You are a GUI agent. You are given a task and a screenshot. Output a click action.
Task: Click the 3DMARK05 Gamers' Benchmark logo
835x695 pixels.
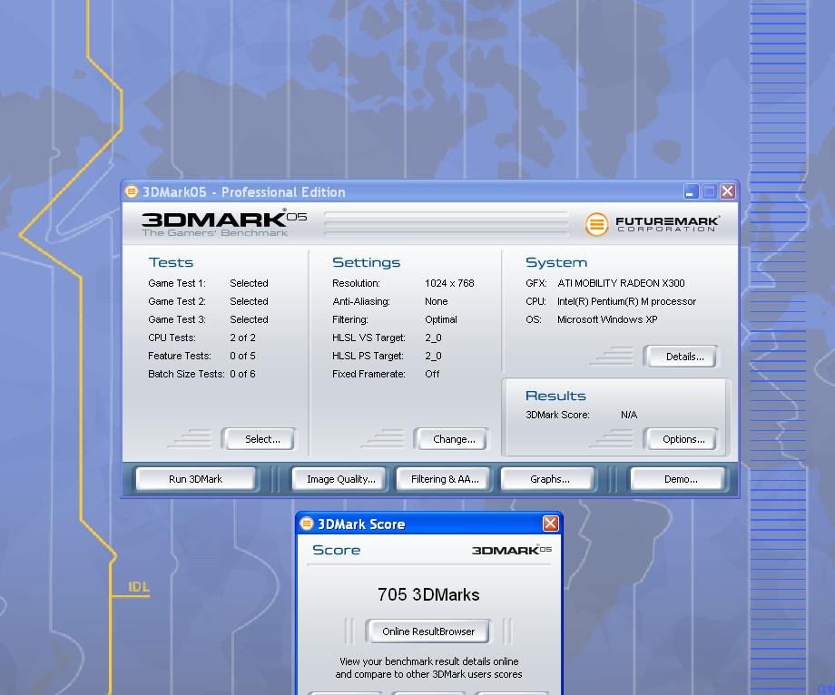coord(224,222)
